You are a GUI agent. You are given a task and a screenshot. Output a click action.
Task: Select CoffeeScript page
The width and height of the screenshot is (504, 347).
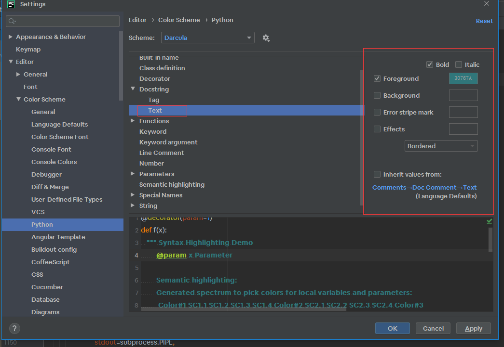[x=51, y=262]
